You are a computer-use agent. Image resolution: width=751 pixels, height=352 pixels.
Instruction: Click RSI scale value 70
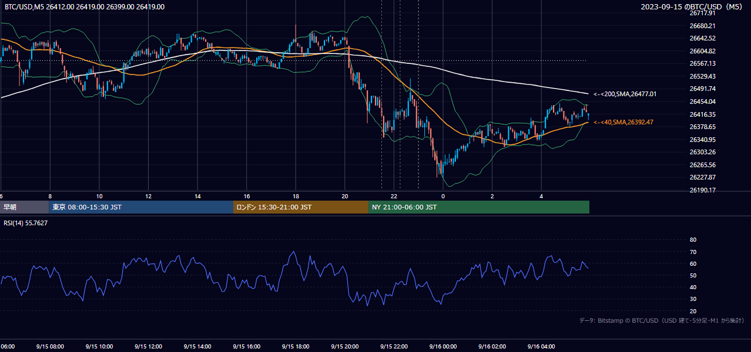point(693,252)
